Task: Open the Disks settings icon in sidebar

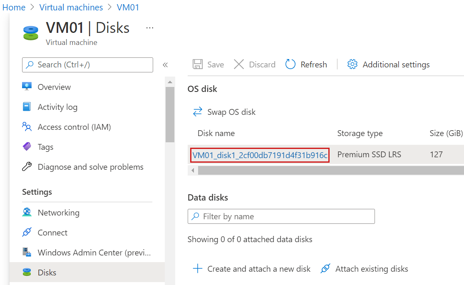Action: (x=27, y=272)
